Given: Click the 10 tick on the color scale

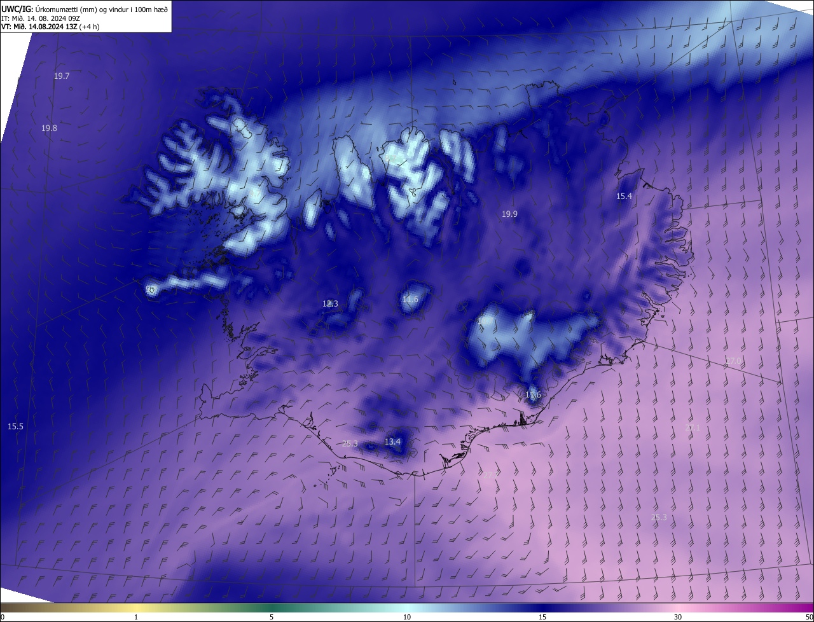Looking at the screenshot, I should [407, 617].
